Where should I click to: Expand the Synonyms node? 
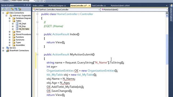tap(10, 40)
